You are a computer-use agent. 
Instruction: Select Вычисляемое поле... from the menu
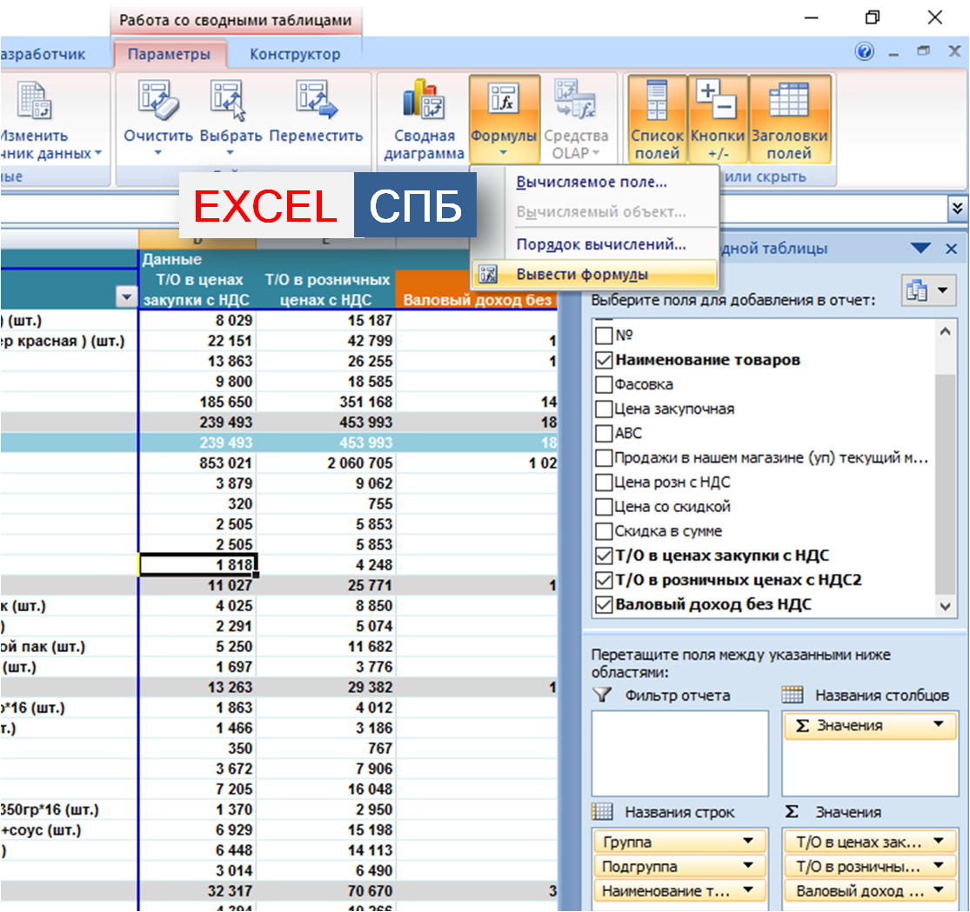click(592, 183)
